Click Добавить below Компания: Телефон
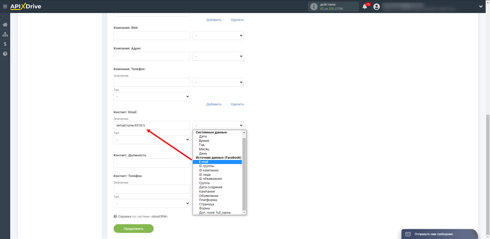490x239 pixels. tap(214, 104)
